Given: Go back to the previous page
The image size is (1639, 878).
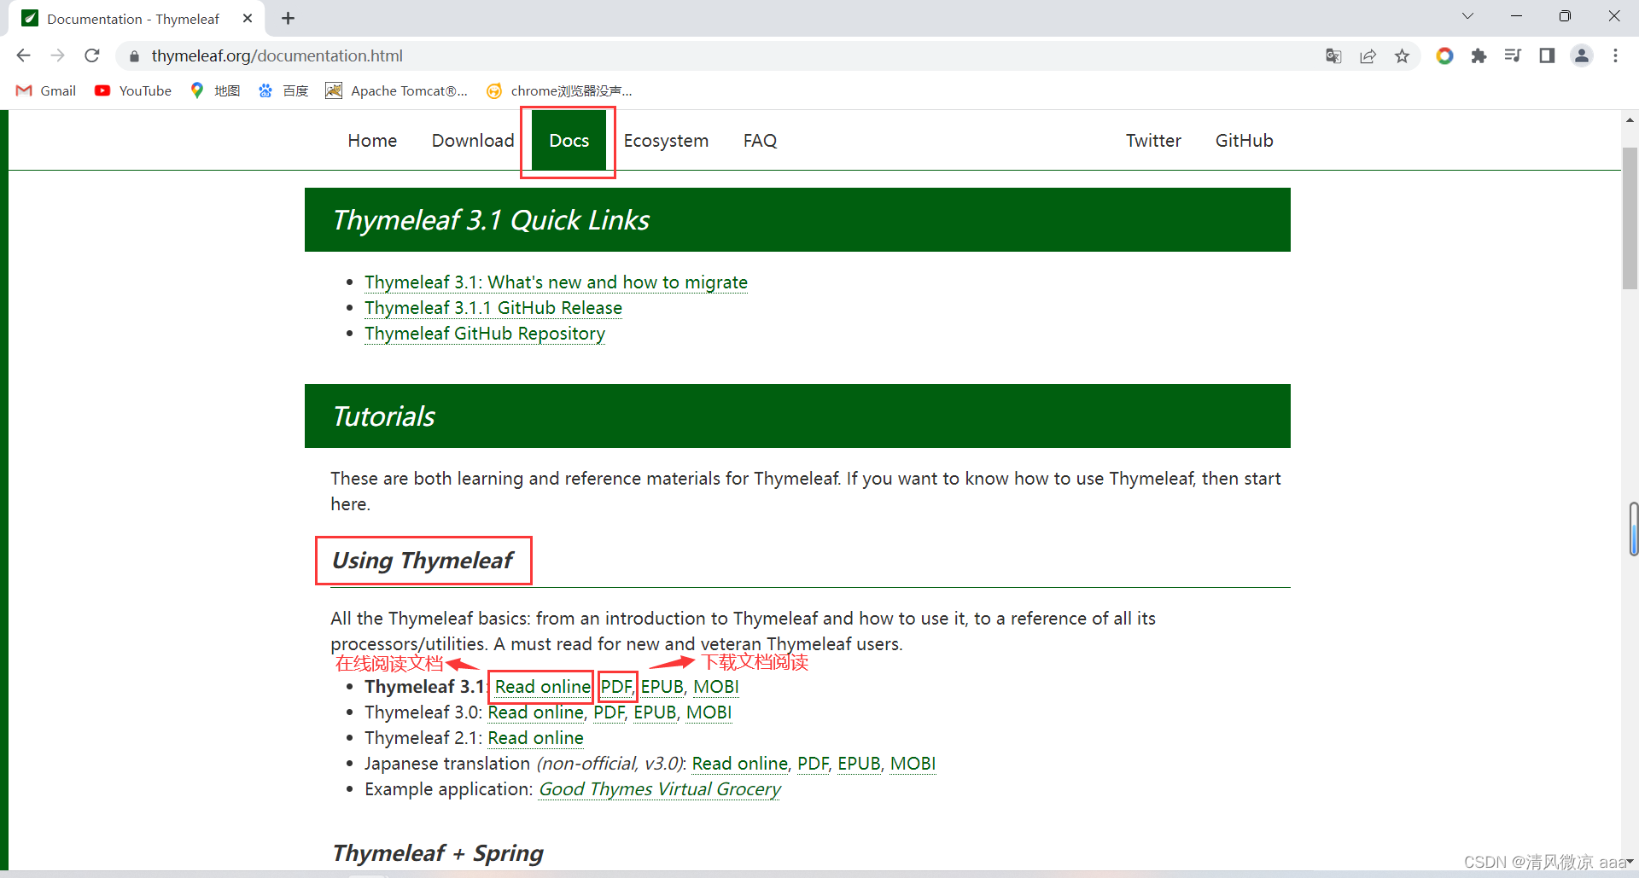Looking at the screenshot, I should 23,55.
